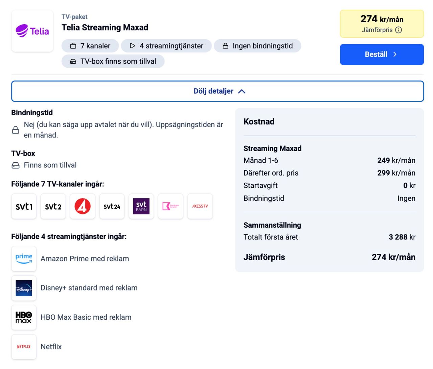Click the TV-box finns som tillval tag
This screenshot has height=369, width=433.
tap(113, 62)
